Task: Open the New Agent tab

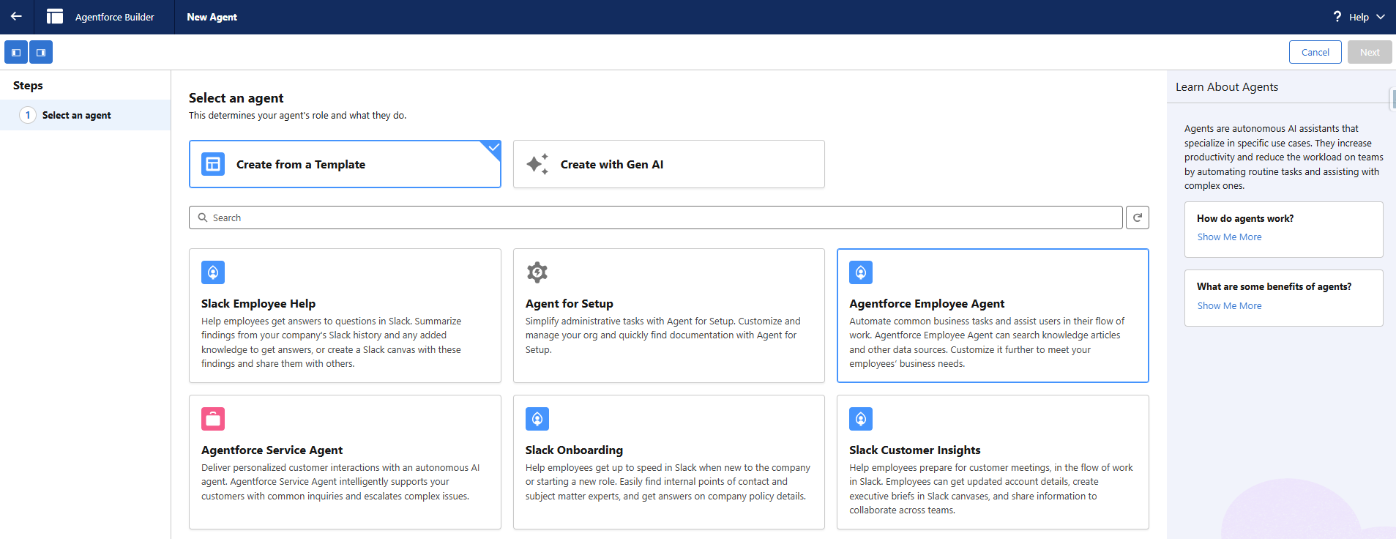Action: pyautogui.click(x=212, y=17)
